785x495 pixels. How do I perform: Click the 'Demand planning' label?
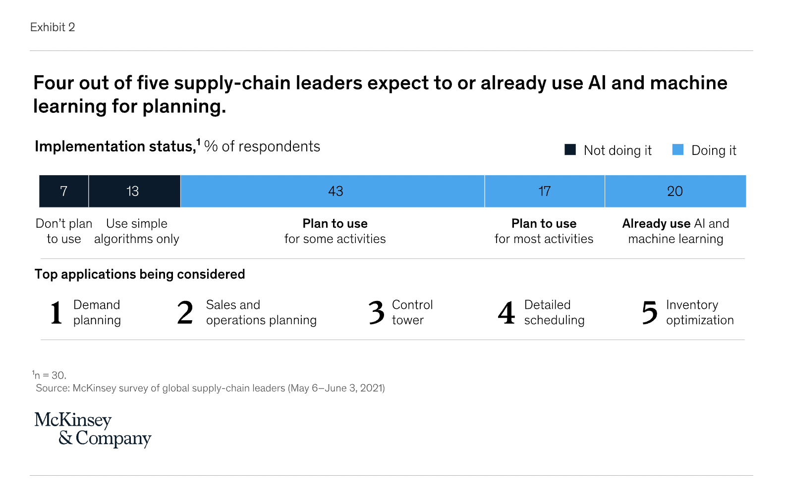tap(97, 312)
